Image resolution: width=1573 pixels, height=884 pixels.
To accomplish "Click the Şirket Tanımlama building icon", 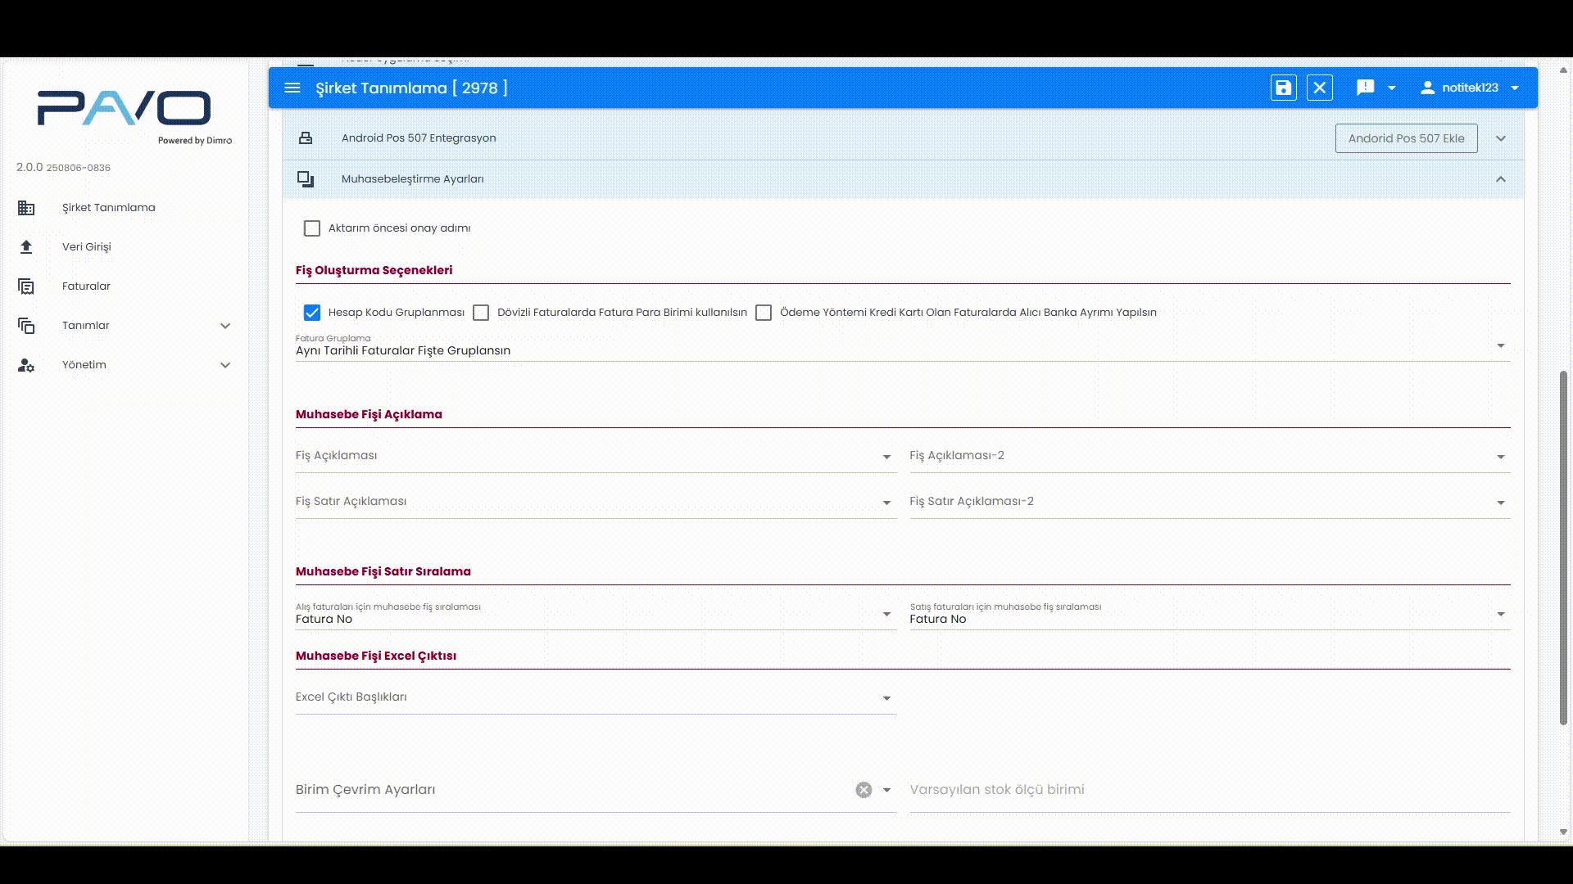I will [x=26, y=208].
